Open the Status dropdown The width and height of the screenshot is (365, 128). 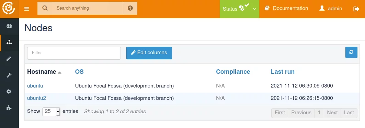coord(239,9)
